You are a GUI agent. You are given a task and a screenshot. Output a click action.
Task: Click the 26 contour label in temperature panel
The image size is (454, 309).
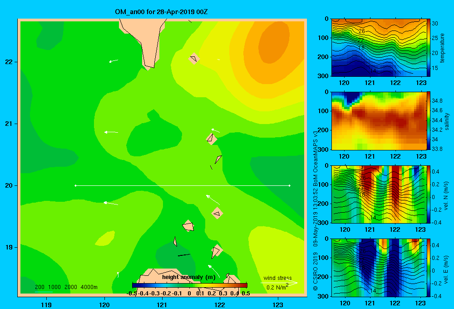coord(362,31)
